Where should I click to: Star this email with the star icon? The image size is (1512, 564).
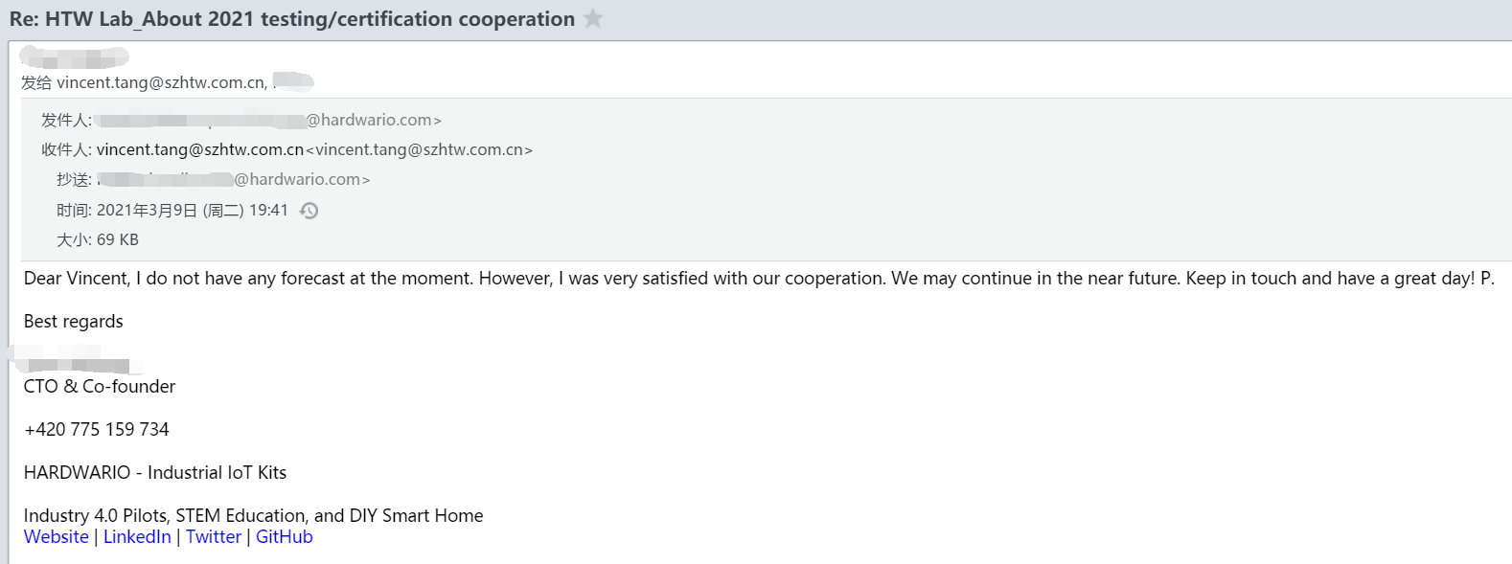(x=593, y=19)
